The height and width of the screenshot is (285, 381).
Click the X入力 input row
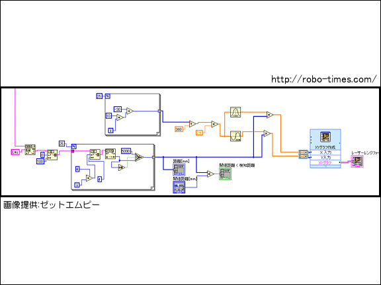pos(325,152)
